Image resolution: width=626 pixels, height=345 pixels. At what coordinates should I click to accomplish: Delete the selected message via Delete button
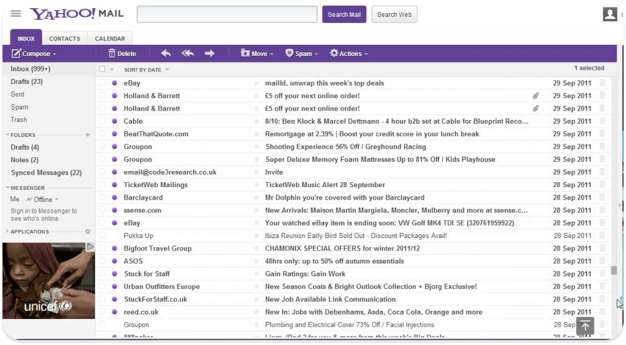(122, 53)
